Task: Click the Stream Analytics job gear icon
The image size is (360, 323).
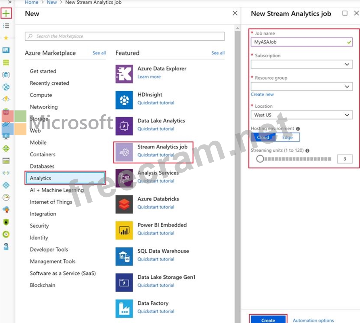Action: 124,152
